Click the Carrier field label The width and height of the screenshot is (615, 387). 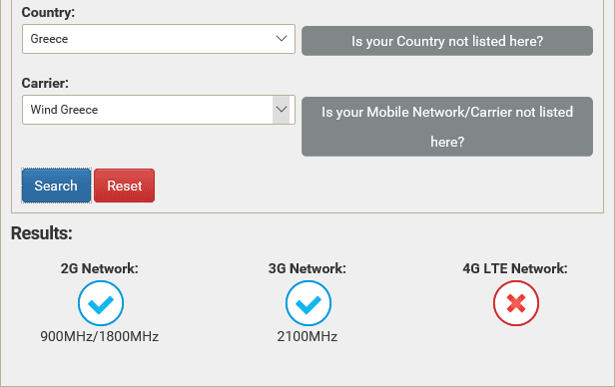coord(45,83)
